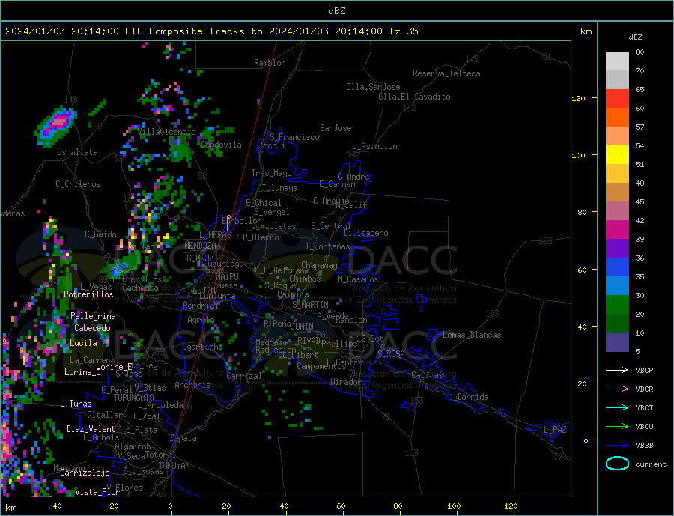Viewport: 674px width, 516px height.
Task: Click the Divisadero label
Action: pos(365,233)
